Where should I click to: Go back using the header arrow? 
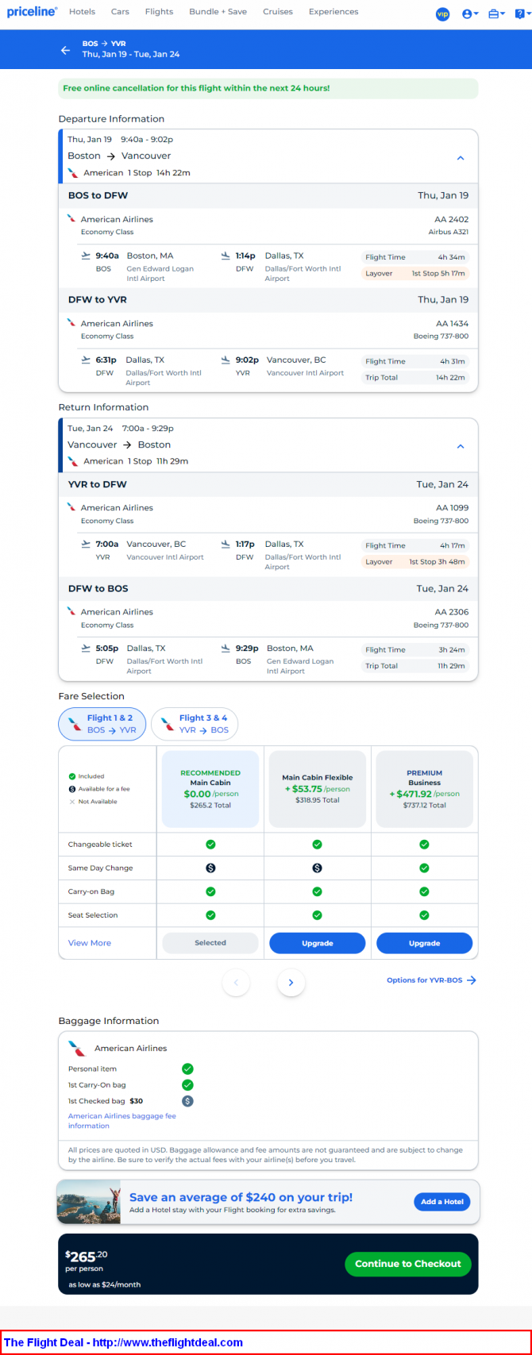(x=65, y=50)
